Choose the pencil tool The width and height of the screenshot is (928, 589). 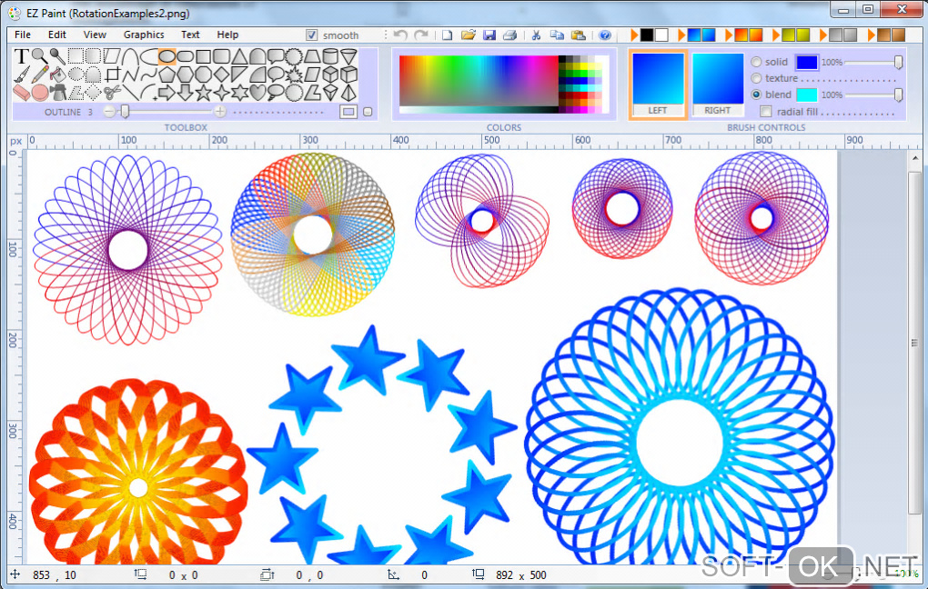[x=40, y=75]
